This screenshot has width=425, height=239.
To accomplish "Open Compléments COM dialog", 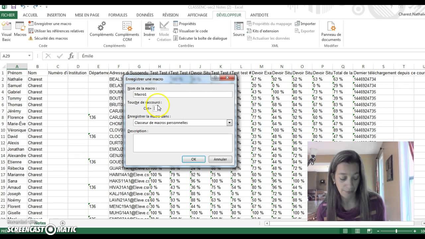I will click(x=127, y=32).
